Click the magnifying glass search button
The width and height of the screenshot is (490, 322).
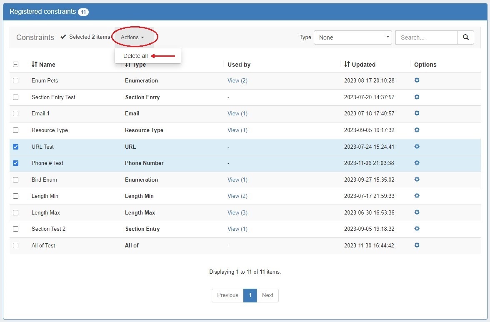click(x=465, y=37)
